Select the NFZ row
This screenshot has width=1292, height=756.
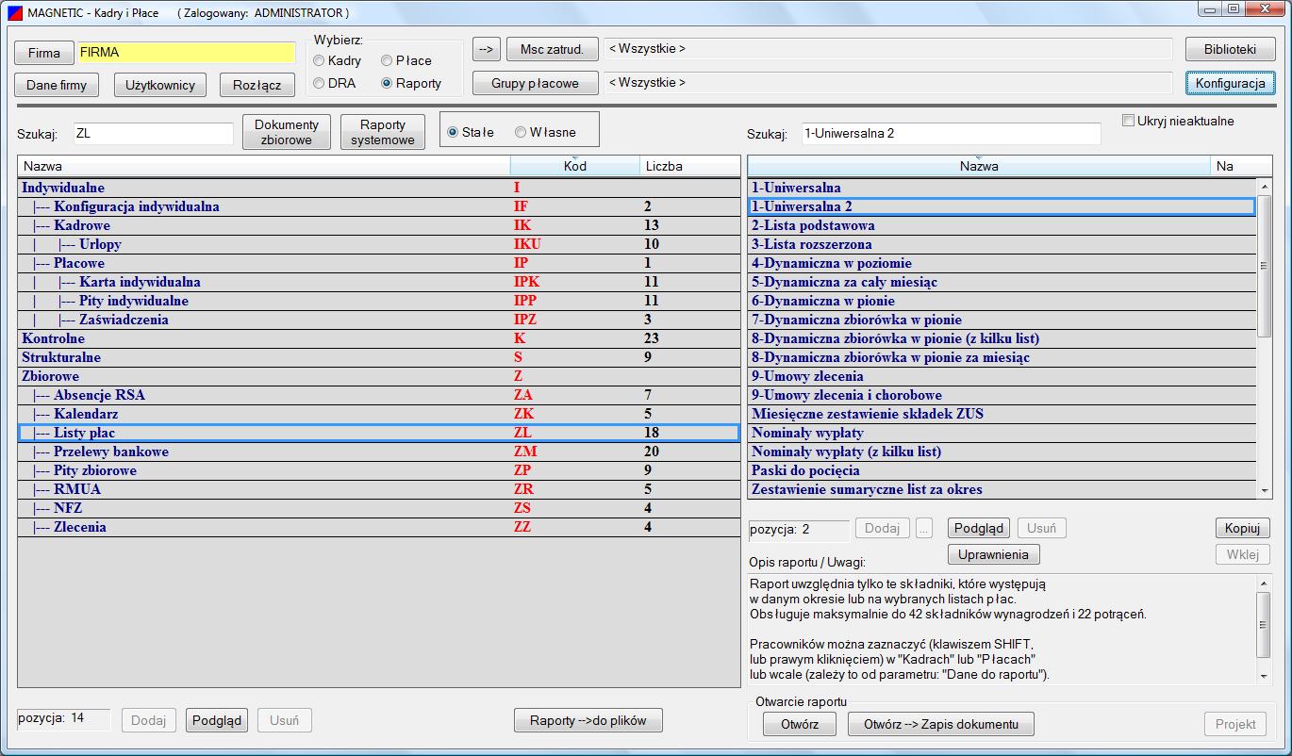(378, 508)
